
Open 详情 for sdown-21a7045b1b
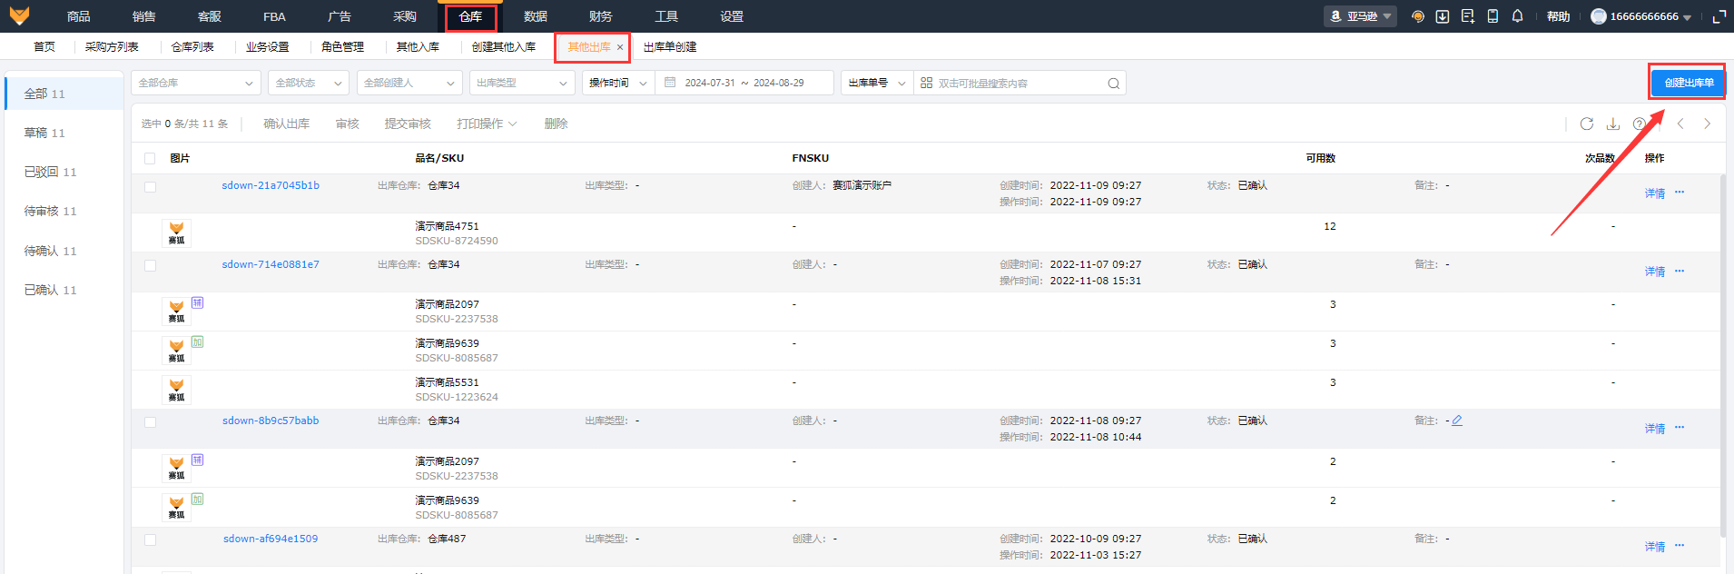1655,193
